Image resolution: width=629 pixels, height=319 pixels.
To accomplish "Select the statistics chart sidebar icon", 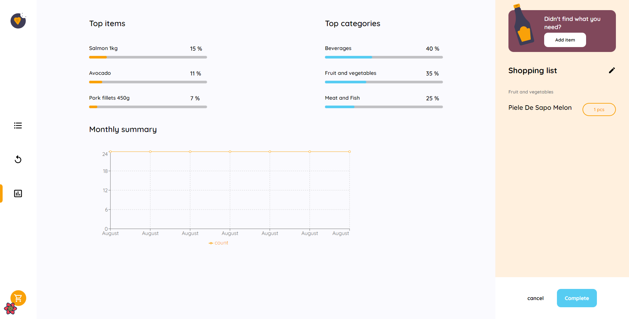I will click(18, 193).
